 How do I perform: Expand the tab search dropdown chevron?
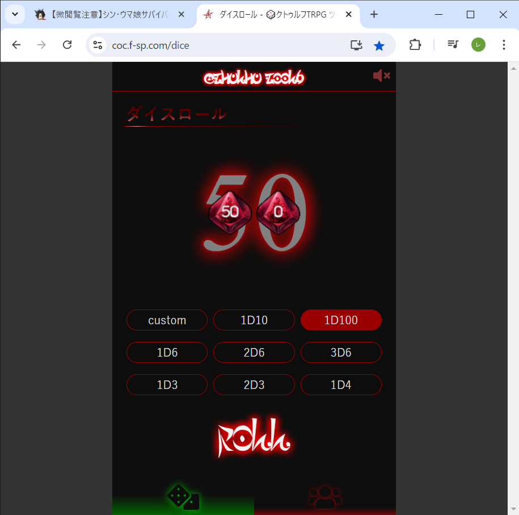15,14
